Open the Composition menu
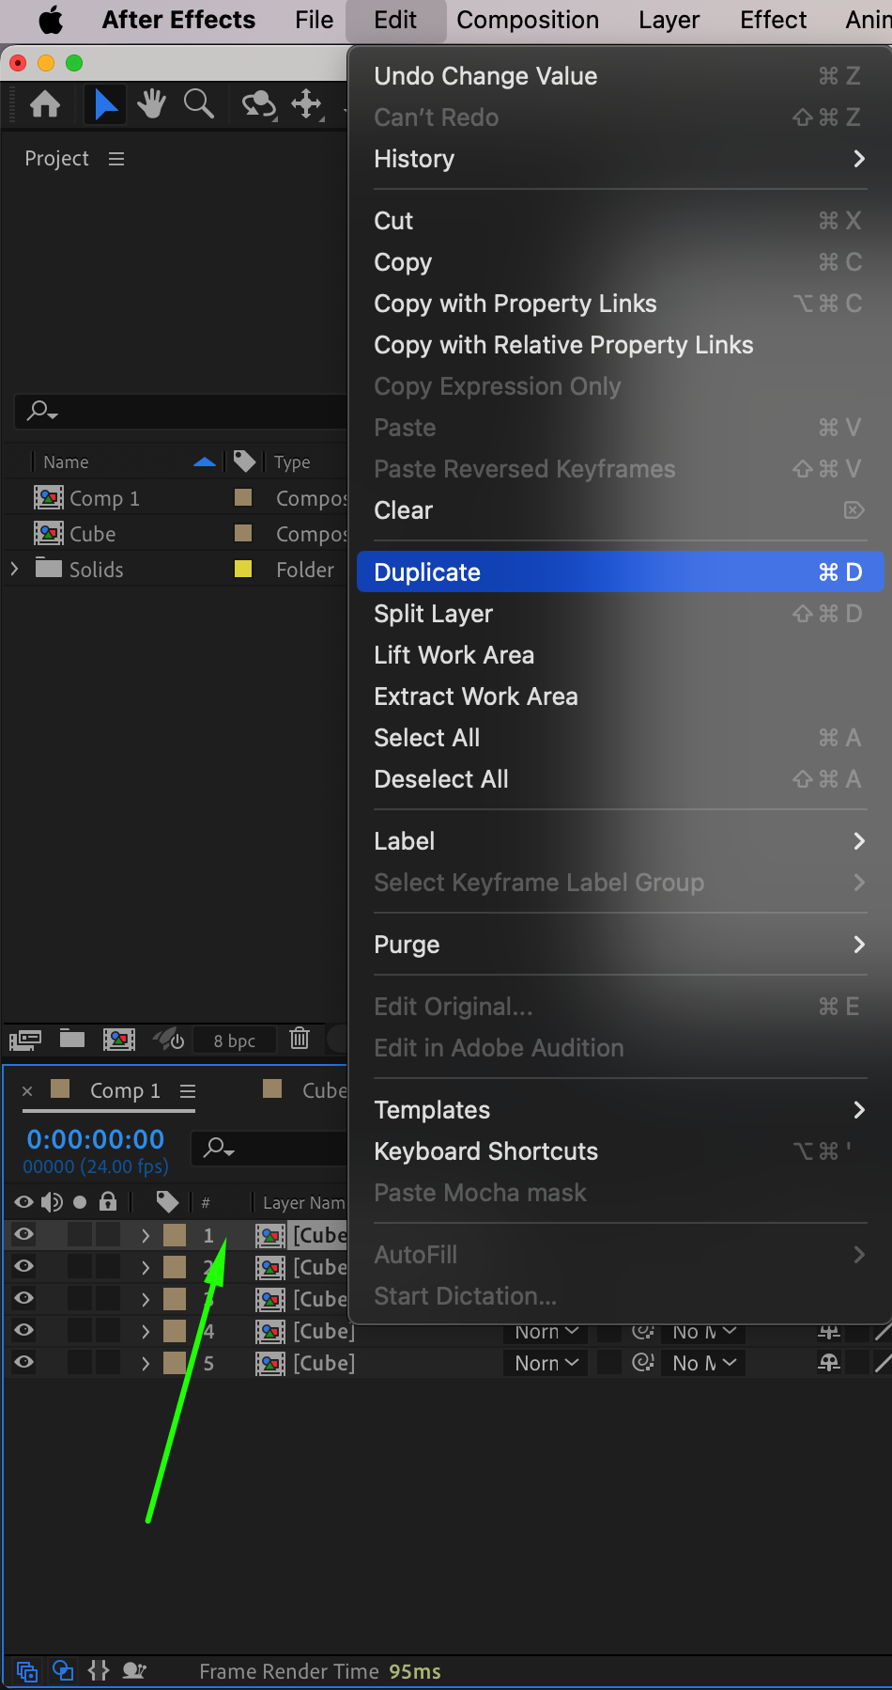Image resolution: width=892 pixels, height=1690 pixels. point(528,20)
